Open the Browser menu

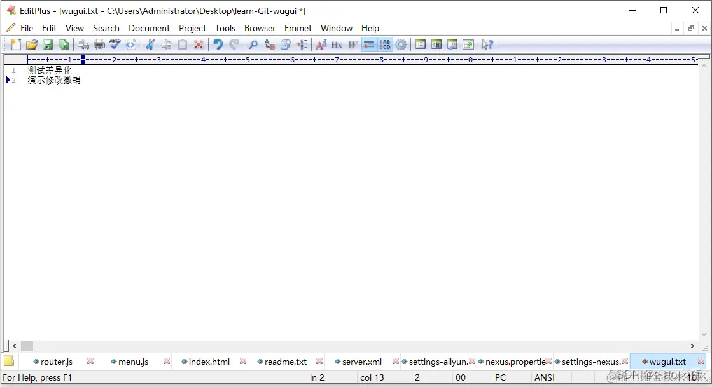[260, 28]
